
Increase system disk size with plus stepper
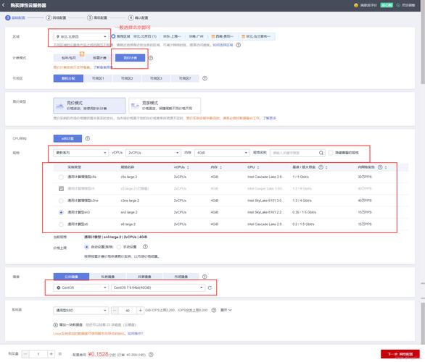click(141, 311)
